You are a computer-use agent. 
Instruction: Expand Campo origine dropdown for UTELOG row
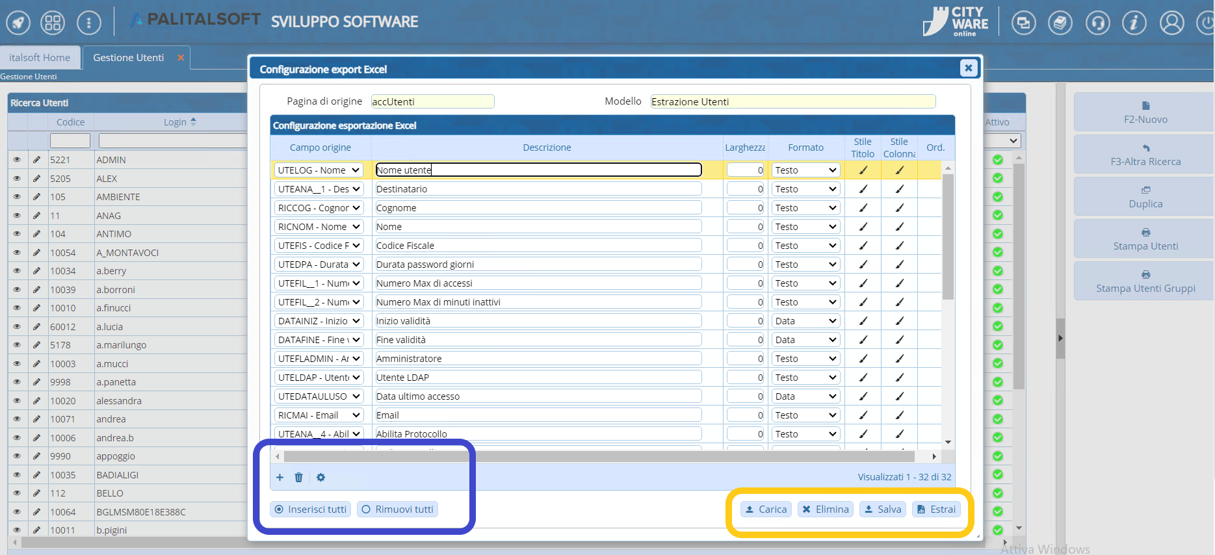[319, 170]
